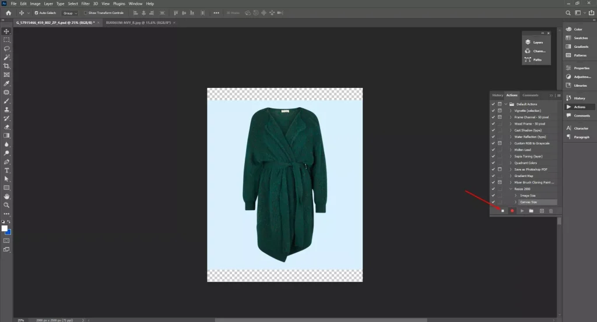Collapse the Default Actions folder
Viewport: 597px width, 322px height.
pyautogui.click(x=505, y=104)
